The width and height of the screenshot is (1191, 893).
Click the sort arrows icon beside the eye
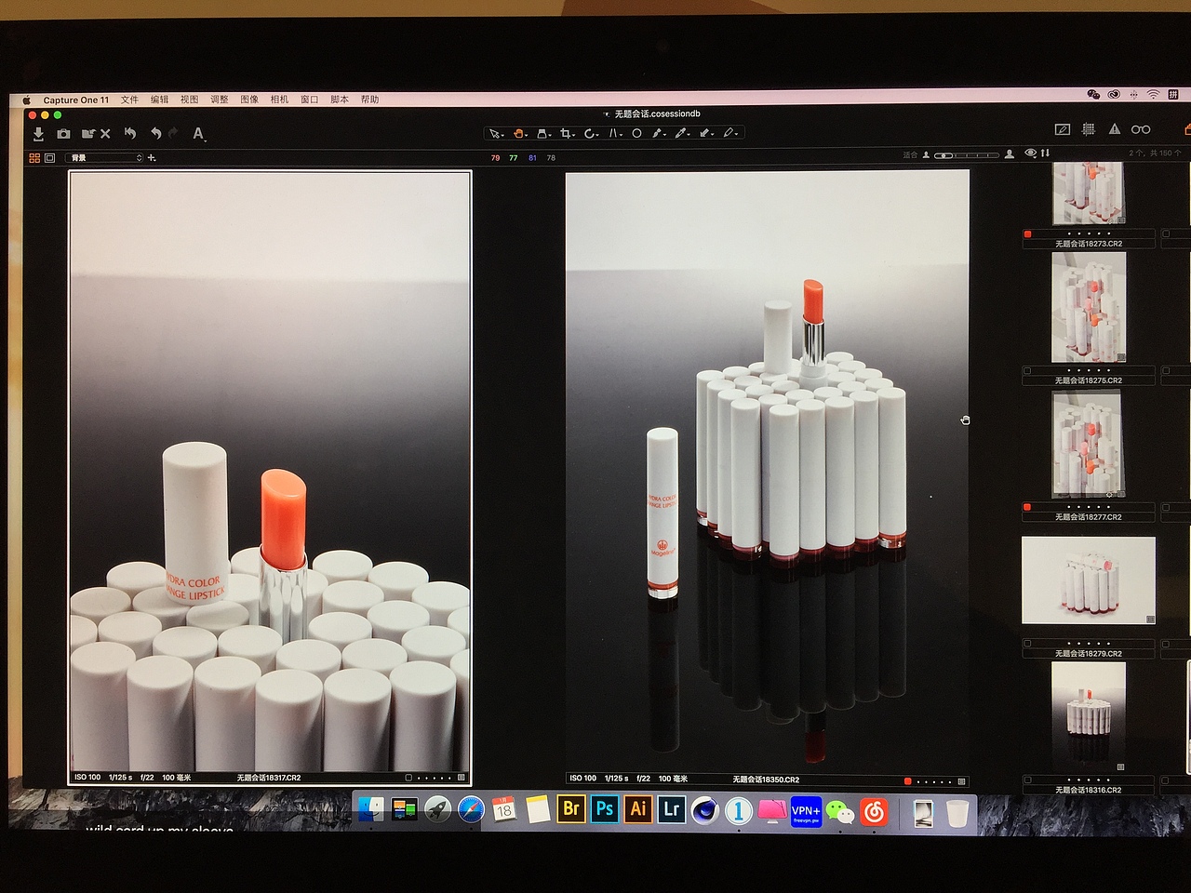(x=1045, y=153)
